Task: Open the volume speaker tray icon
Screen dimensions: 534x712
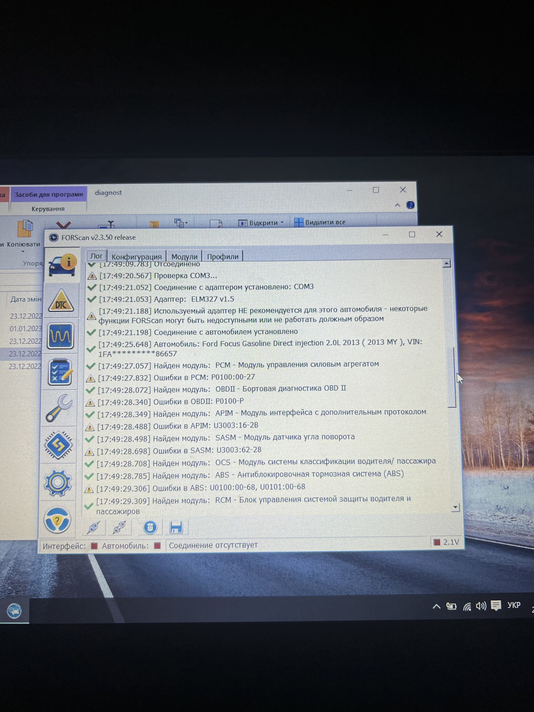Action: click(x=481, y=606)
